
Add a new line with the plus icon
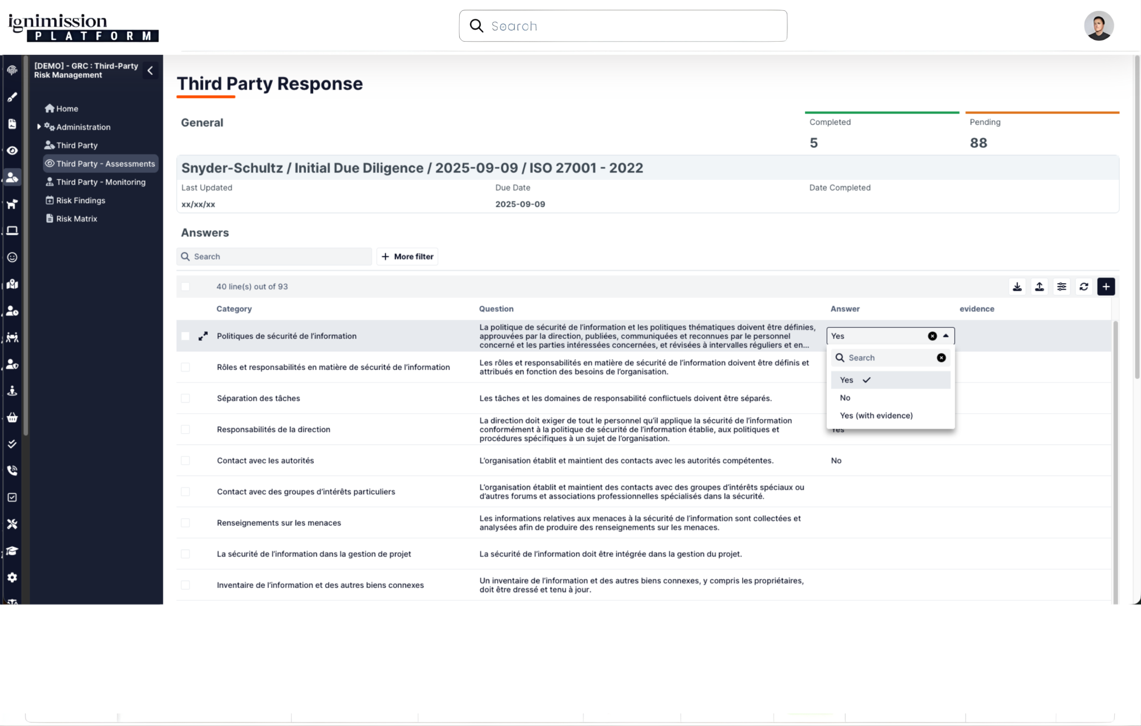click(1106, 287)
